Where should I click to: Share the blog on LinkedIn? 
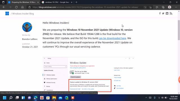pos(167,13)
